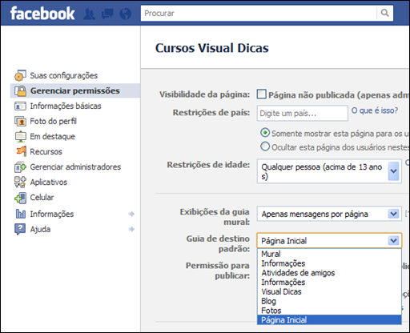Click the Em destaque icon
Screen dimensions: 410x333
pyautogui.click(x=20, y=136)
